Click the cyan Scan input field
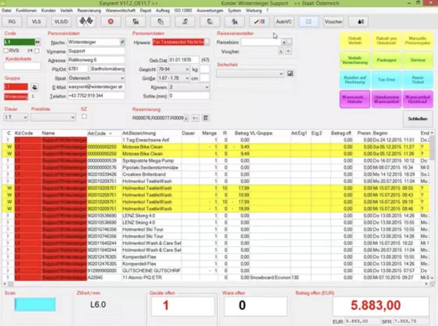The width and height of the screenshot is (438, 326). coord(35,304)
